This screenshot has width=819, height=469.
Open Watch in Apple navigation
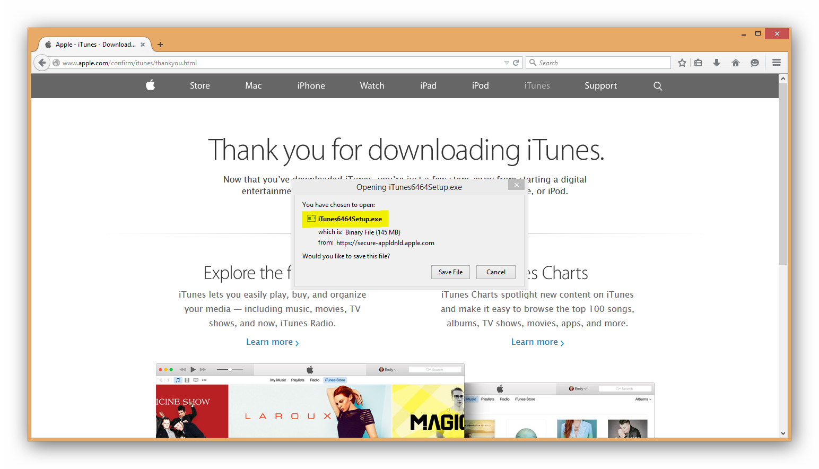[x=372, y=86]
